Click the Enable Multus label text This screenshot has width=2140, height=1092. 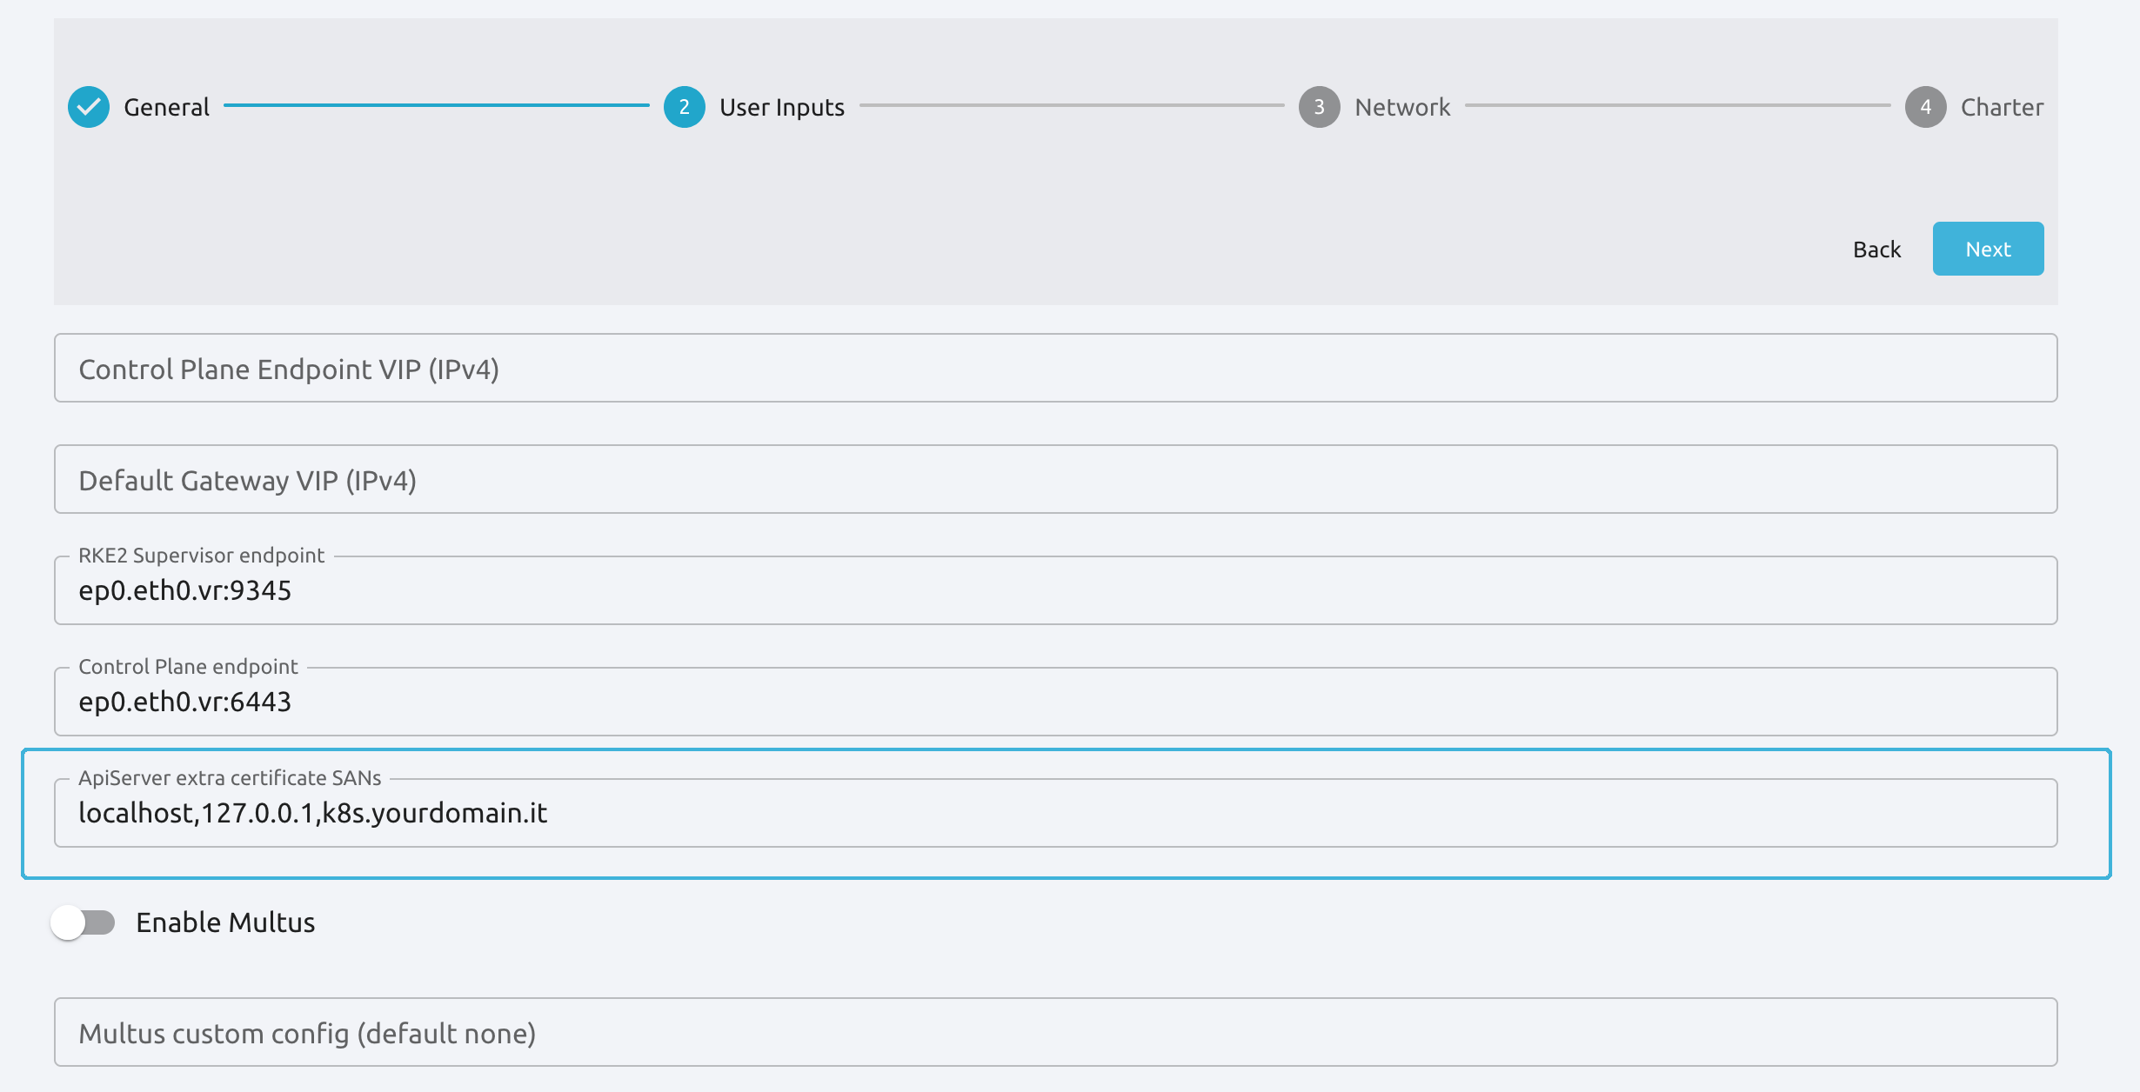[225, 922]
